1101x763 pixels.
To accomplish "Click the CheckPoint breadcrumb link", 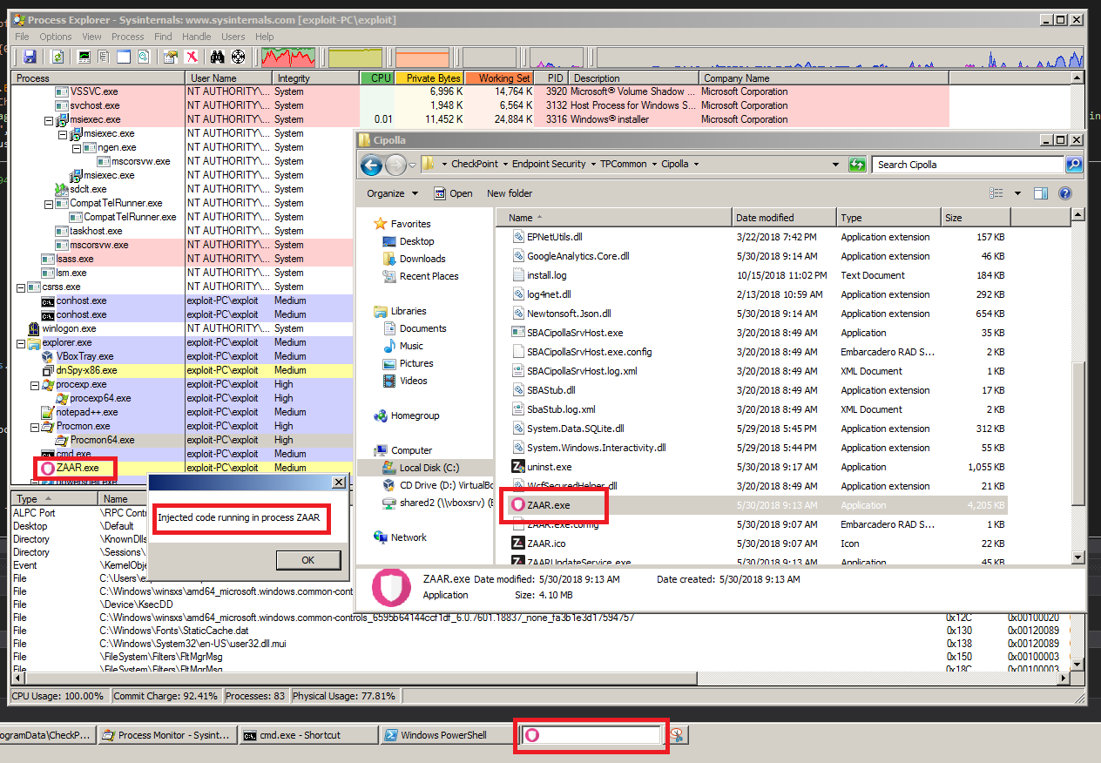I will point(475,164).
